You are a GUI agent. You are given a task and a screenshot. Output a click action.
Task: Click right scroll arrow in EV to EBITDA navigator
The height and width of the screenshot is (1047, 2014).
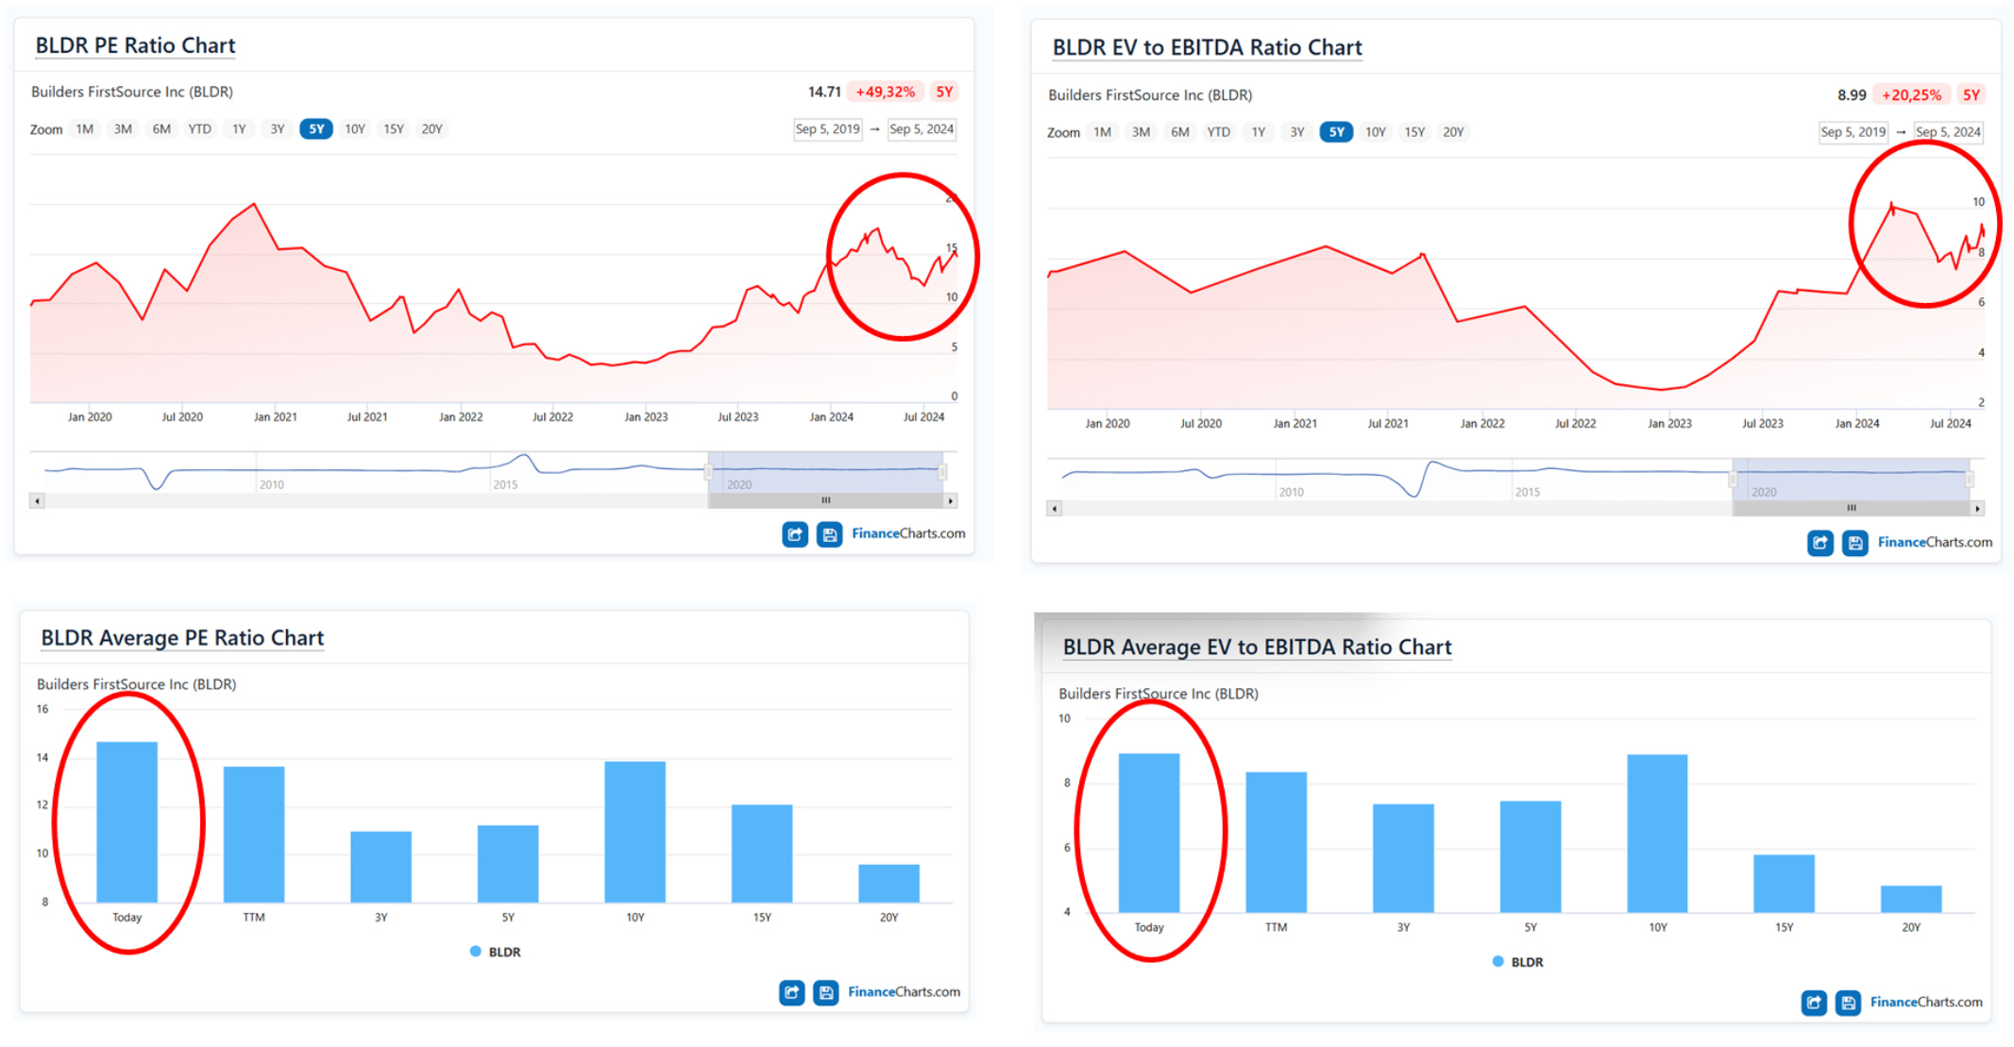pos(1977,508)
